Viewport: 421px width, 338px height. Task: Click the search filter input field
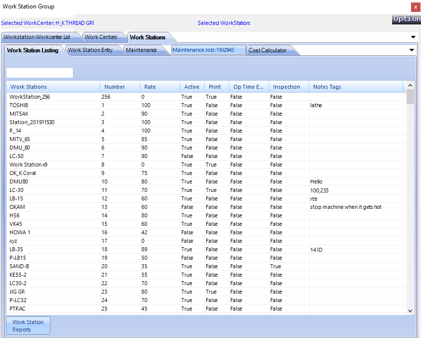39,73
